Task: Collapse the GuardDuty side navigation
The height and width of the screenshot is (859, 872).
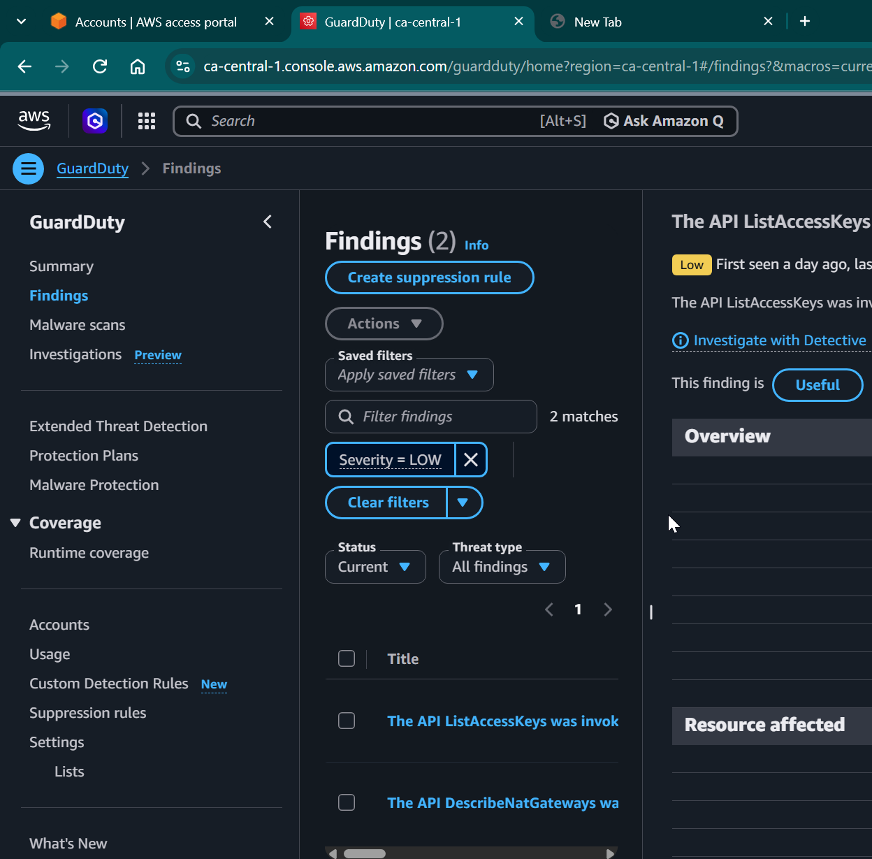Action: [268, 222]
